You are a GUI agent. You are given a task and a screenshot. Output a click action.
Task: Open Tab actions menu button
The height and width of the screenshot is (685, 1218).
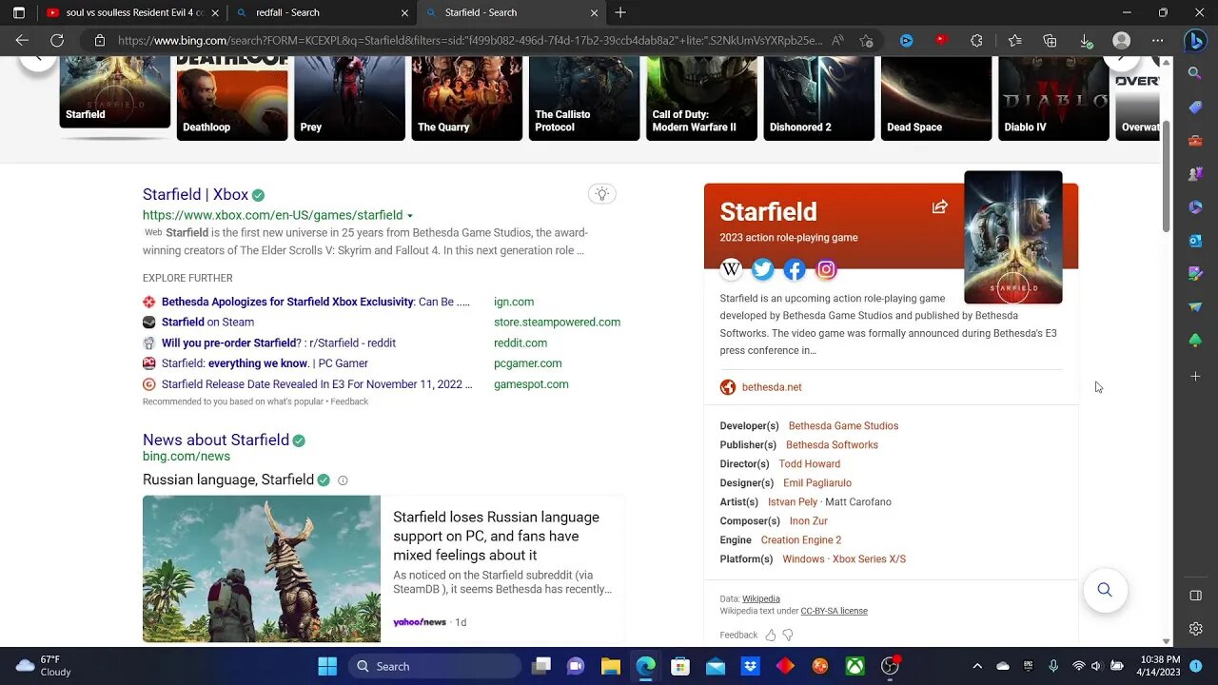[x=19, y=12]
